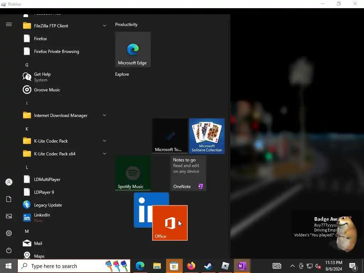Open File Explorer on the taskbar
Screen dimensions: 364x273
[x=157, y=266]
